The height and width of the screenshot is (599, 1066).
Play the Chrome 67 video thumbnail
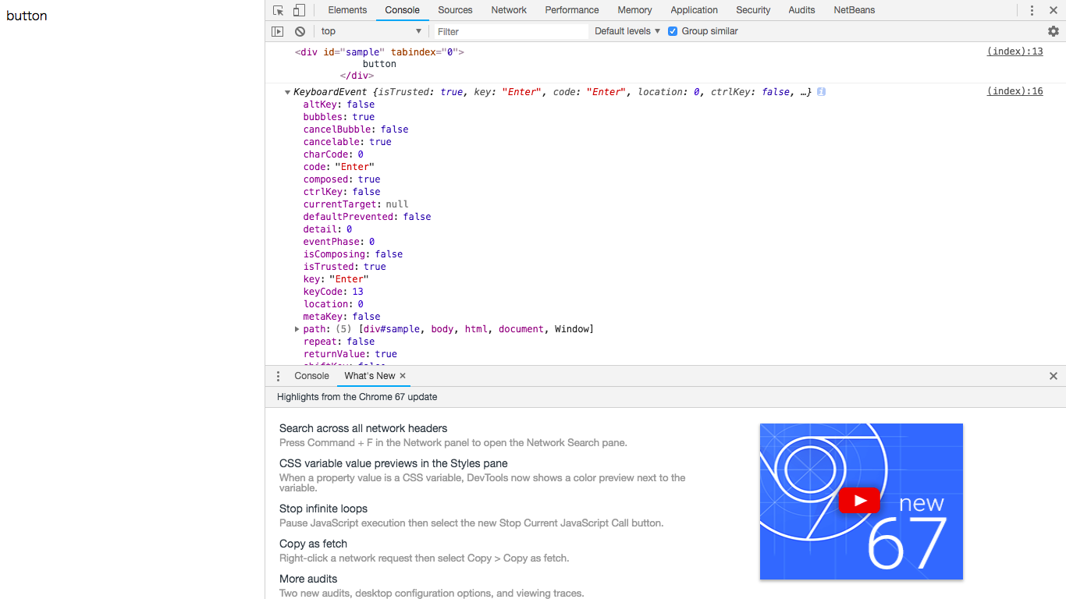click(x=860, y=501)
